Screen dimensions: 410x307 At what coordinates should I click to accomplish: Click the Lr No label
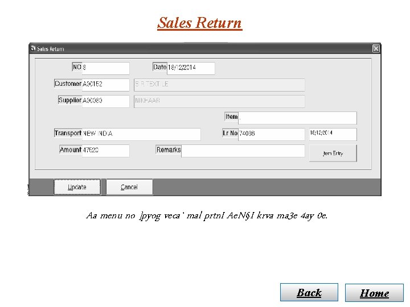tap(230, 133)
